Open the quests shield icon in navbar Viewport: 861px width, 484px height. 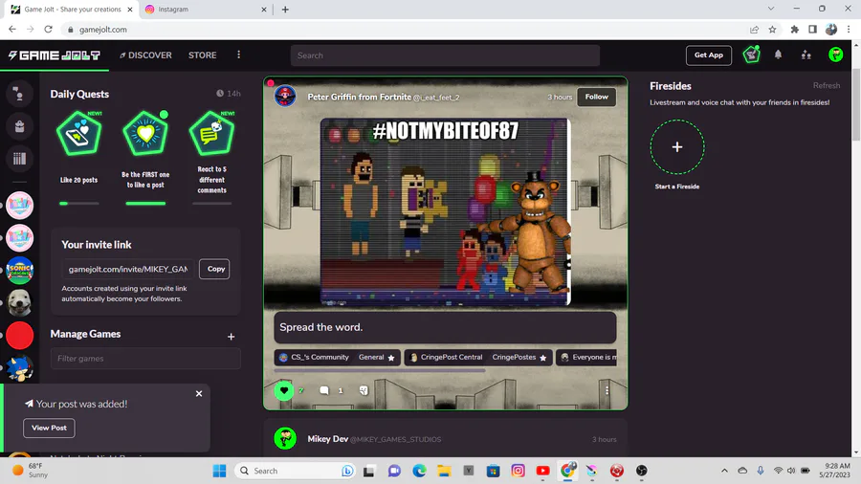coord(751,55)
